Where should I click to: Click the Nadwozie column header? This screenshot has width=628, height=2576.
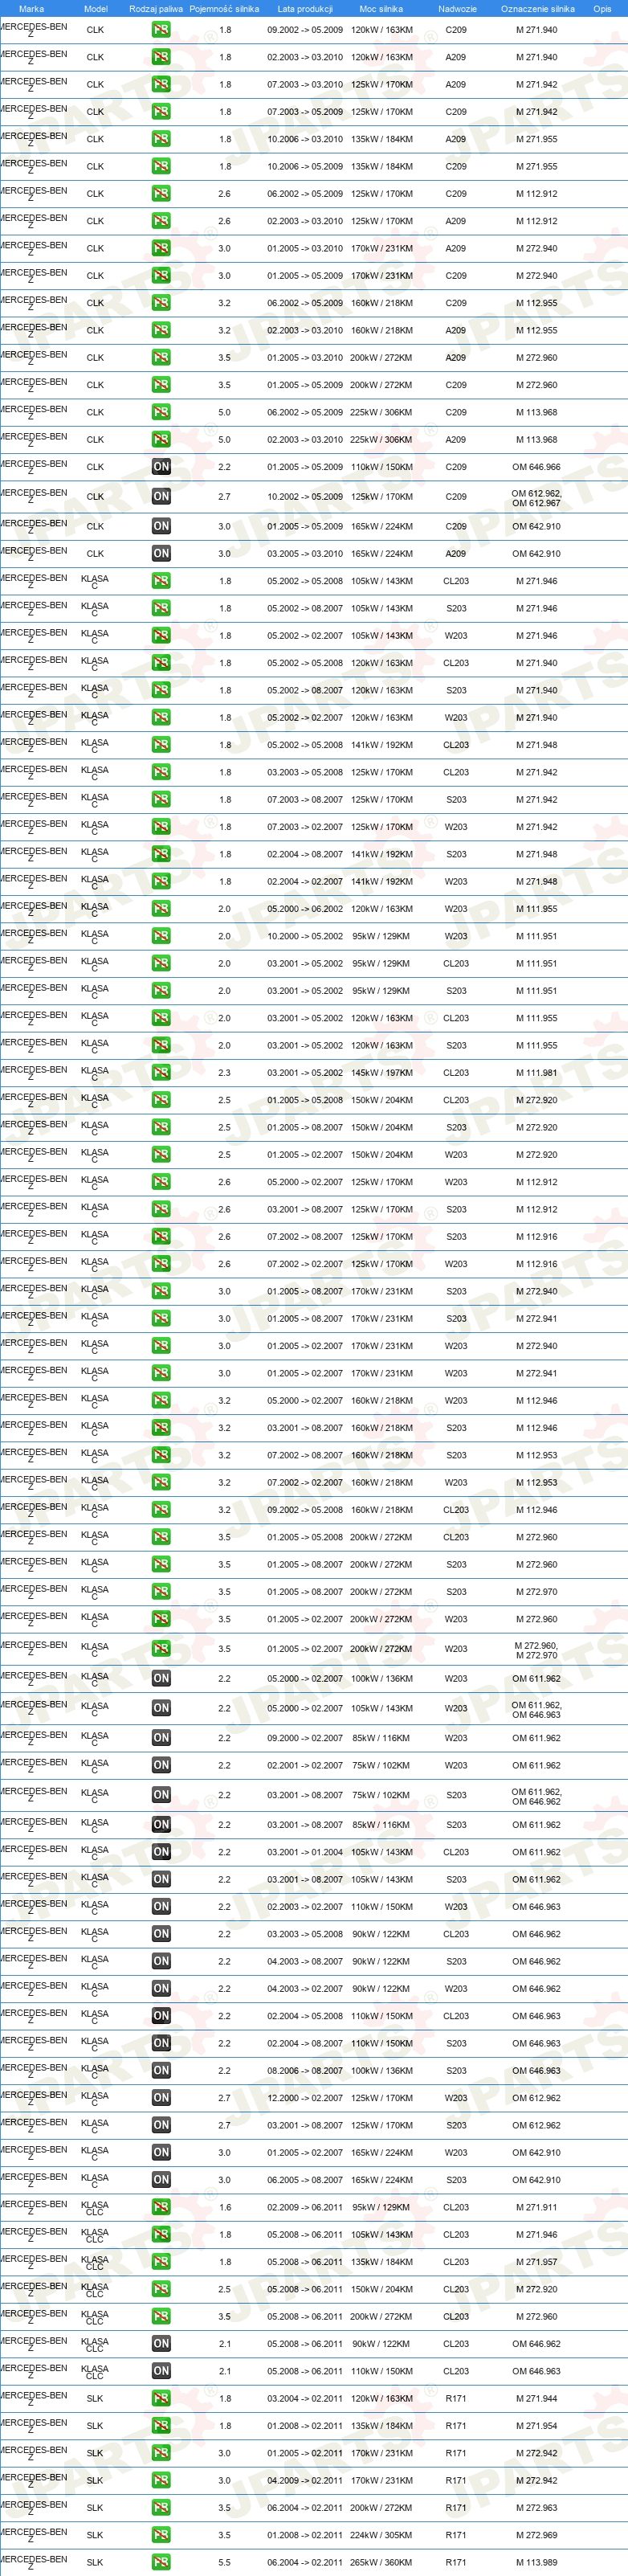457,8
